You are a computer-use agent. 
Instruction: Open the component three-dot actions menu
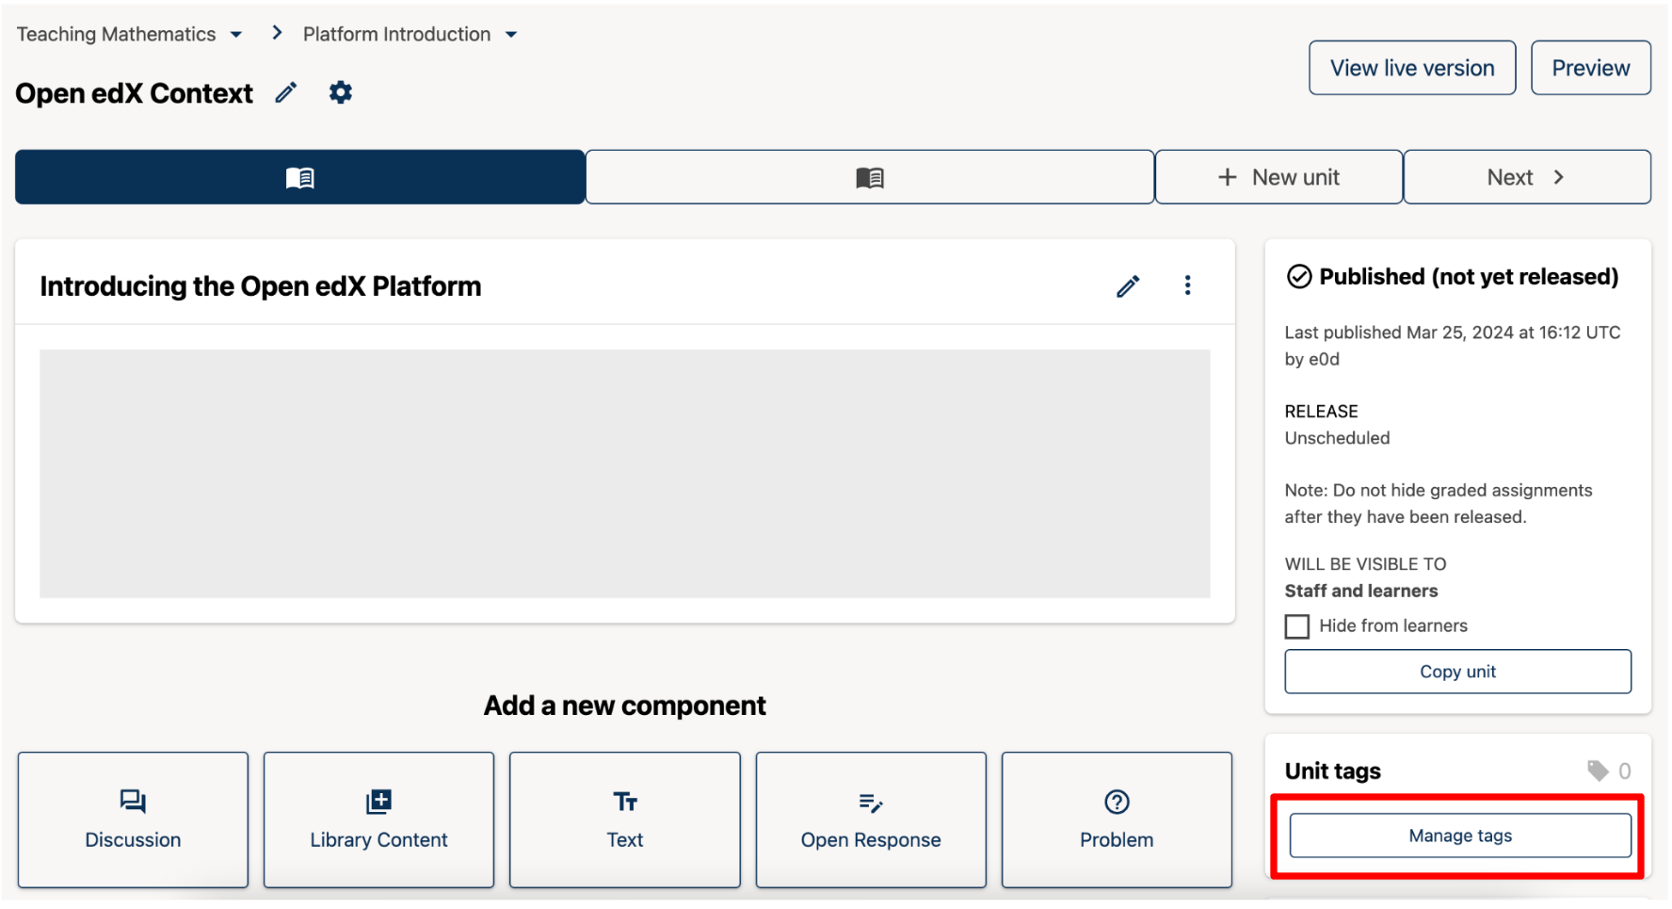1188,285
